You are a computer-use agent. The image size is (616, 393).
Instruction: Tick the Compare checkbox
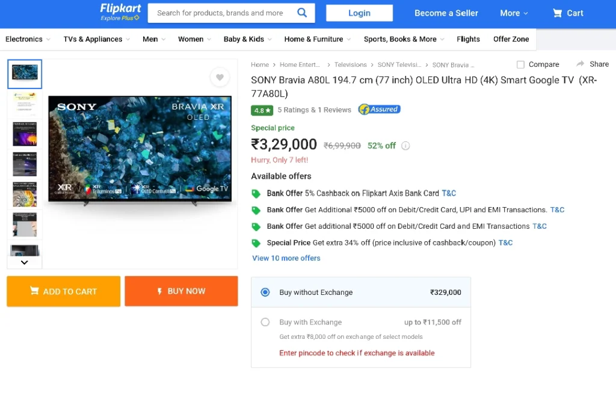click(x=520, y=64)
